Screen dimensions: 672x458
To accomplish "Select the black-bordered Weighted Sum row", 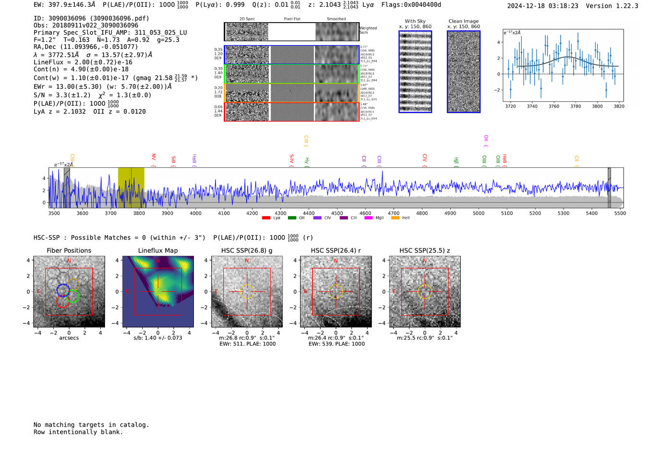I will [x=292, y=32].
